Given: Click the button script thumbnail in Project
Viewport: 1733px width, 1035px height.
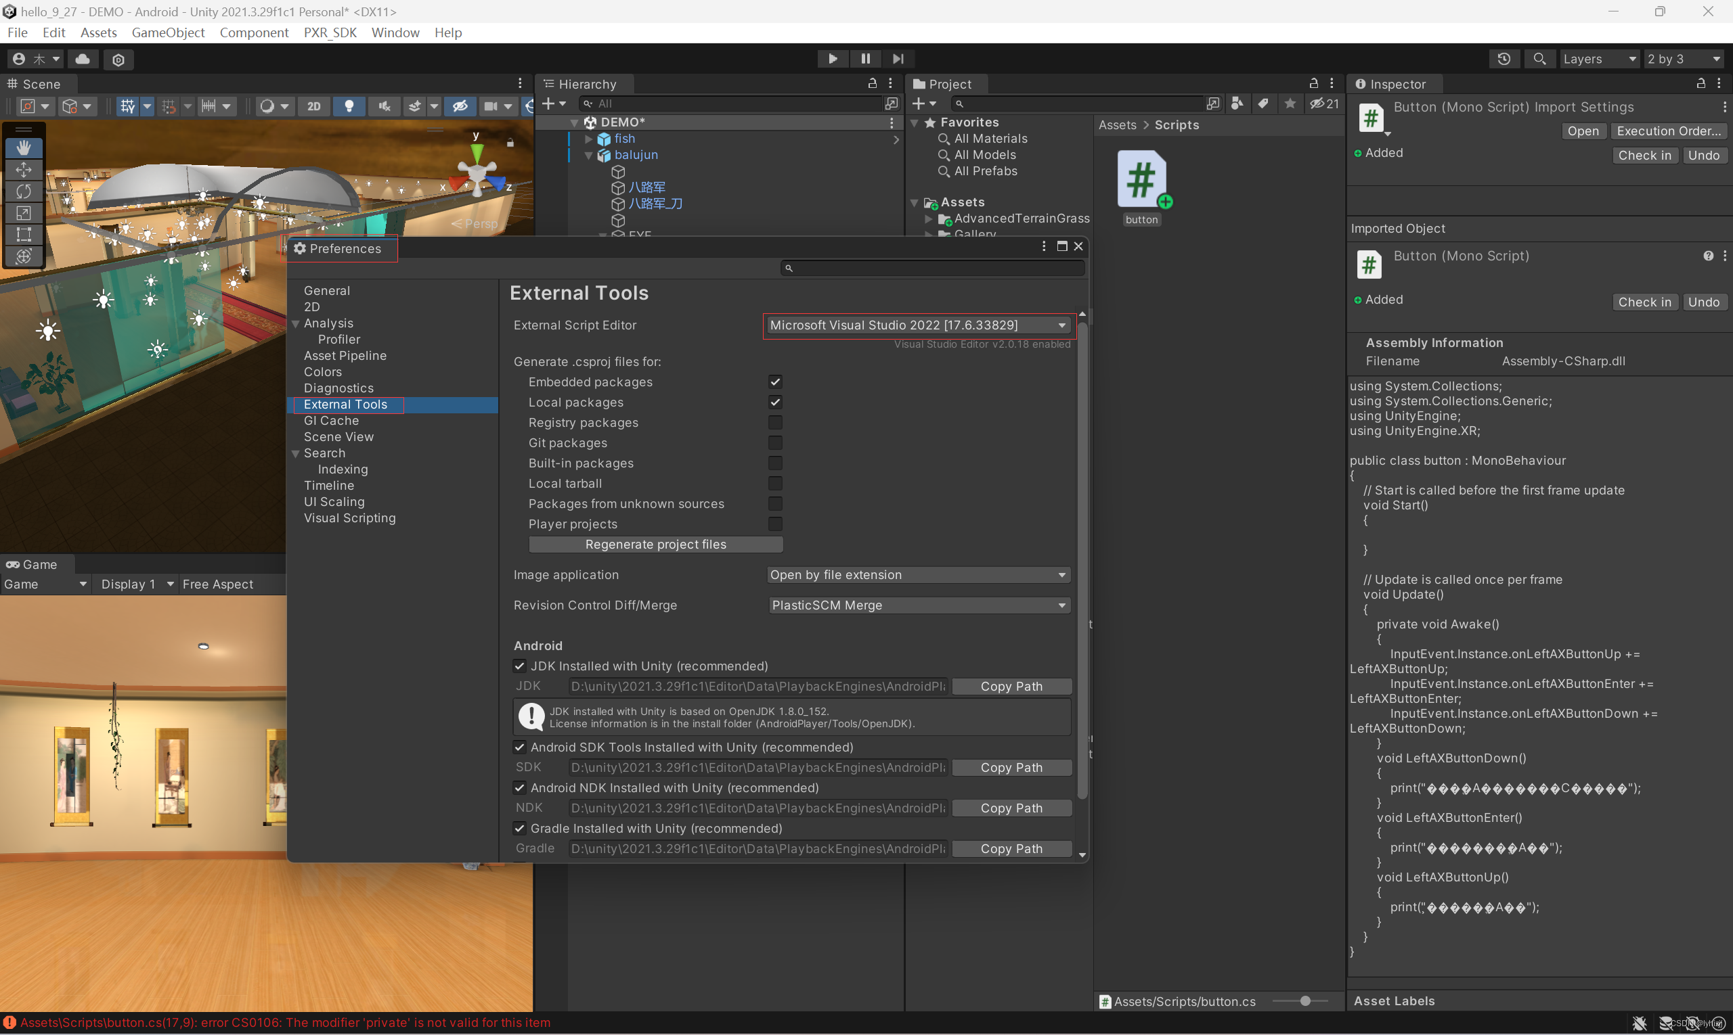Looking at the screenshot, I should pyautogui.click(x=1141, y=180).
